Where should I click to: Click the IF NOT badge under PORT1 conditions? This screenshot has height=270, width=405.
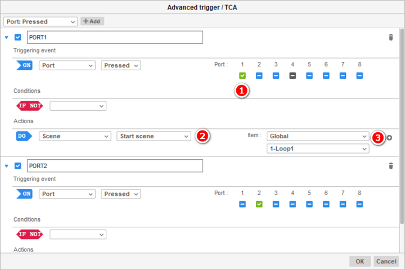29,106
